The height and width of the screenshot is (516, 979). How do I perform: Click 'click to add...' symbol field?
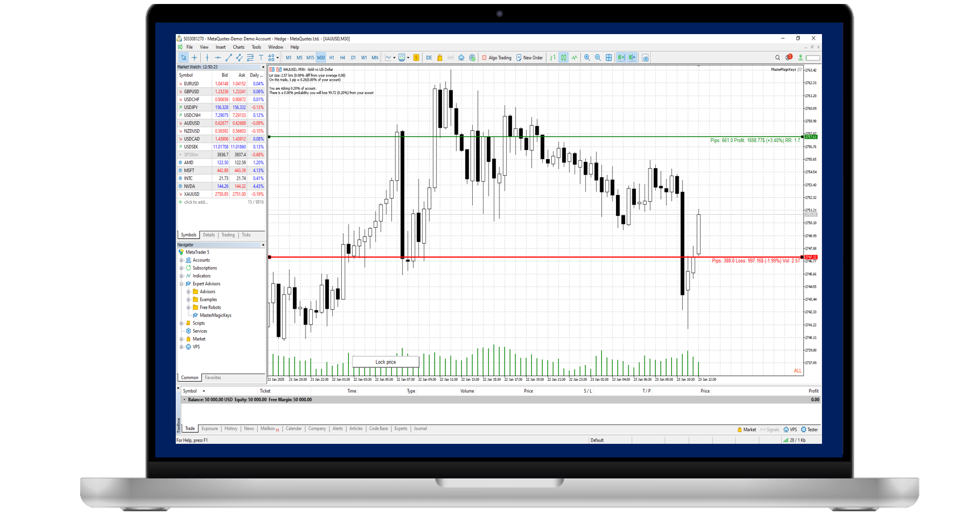196,202
